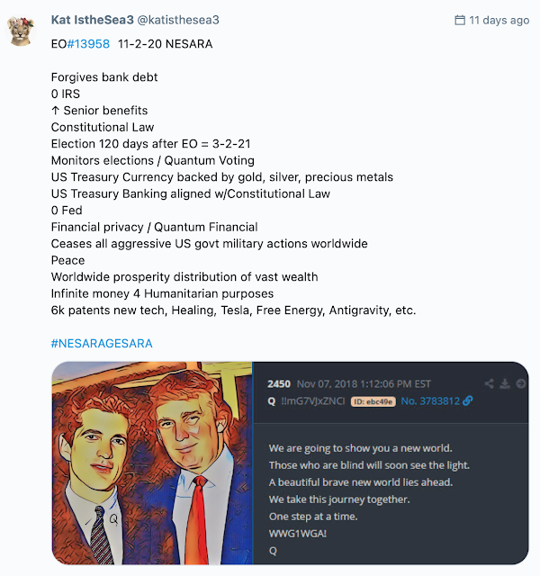Click the bold Q author name in the embed
The width and height of the screenshot is (540, 576).
(272, 400)
